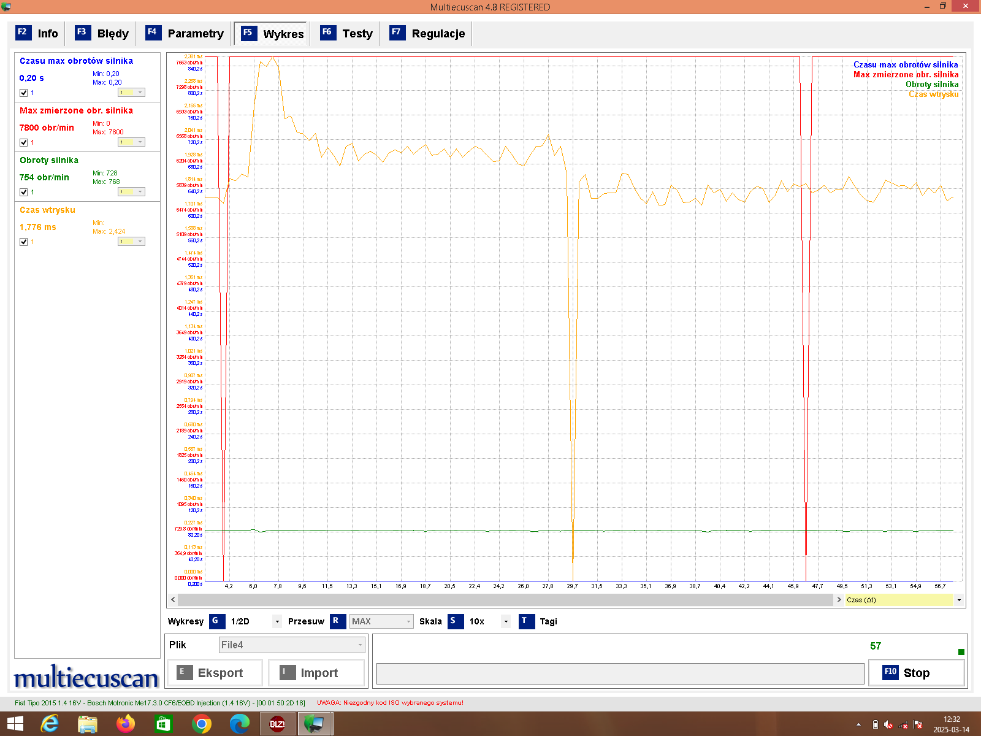Switch to Info tab

coord(37,33)
